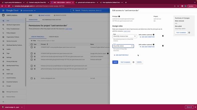Click the Save button

115,62
